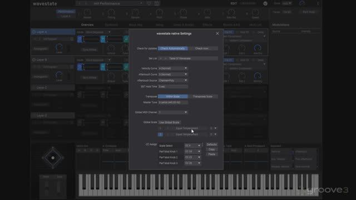
Task: Select Within Scale transpose option
Action: click(x=173, y=96)
